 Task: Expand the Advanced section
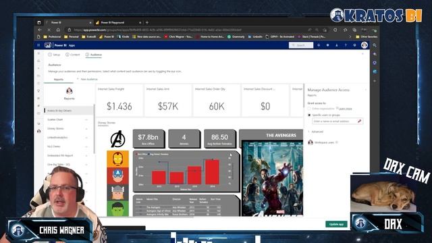click(315, 132)
